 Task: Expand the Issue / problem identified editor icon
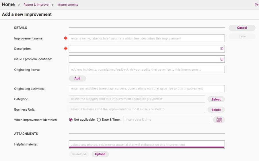click(x=222, y=59)
